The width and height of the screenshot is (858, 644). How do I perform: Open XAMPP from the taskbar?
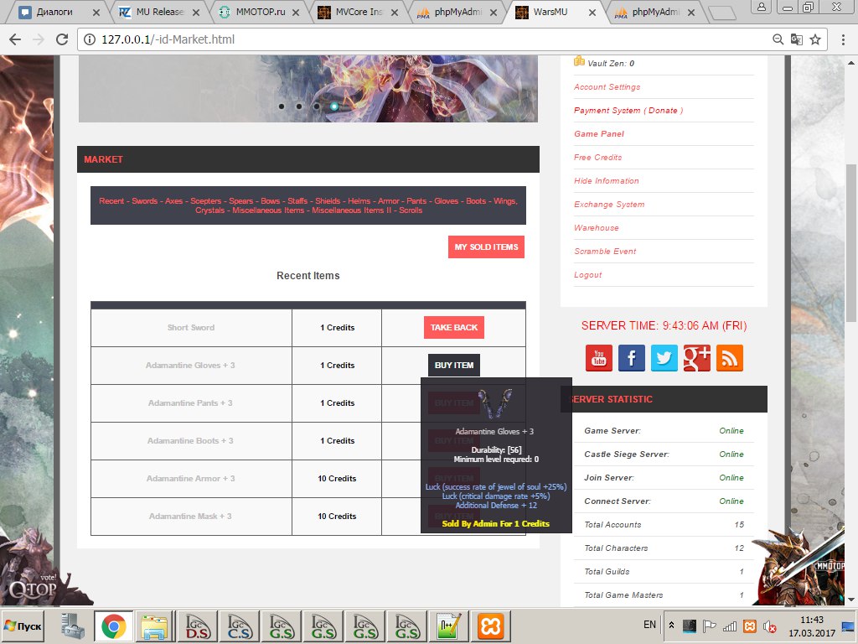pos(490,626)
